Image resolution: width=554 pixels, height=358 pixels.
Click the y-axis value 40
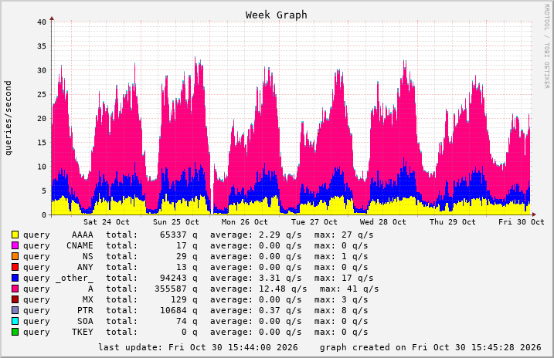pos(42,22)
